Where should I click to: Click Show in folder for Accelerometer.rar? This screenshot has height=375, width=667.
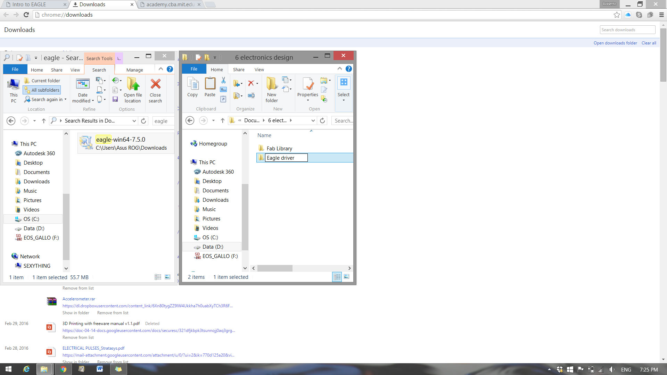[76, 313]
